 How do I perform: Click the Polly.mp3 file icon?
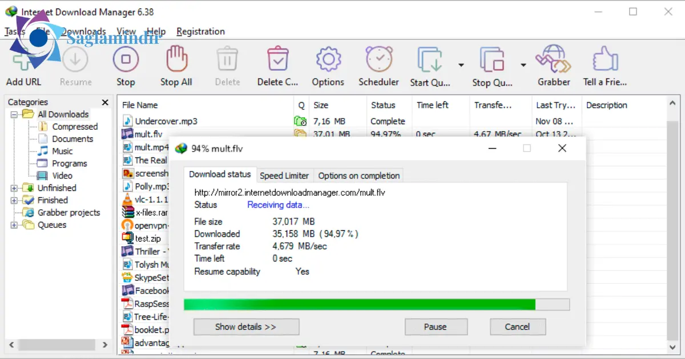(x=127, y=186)
